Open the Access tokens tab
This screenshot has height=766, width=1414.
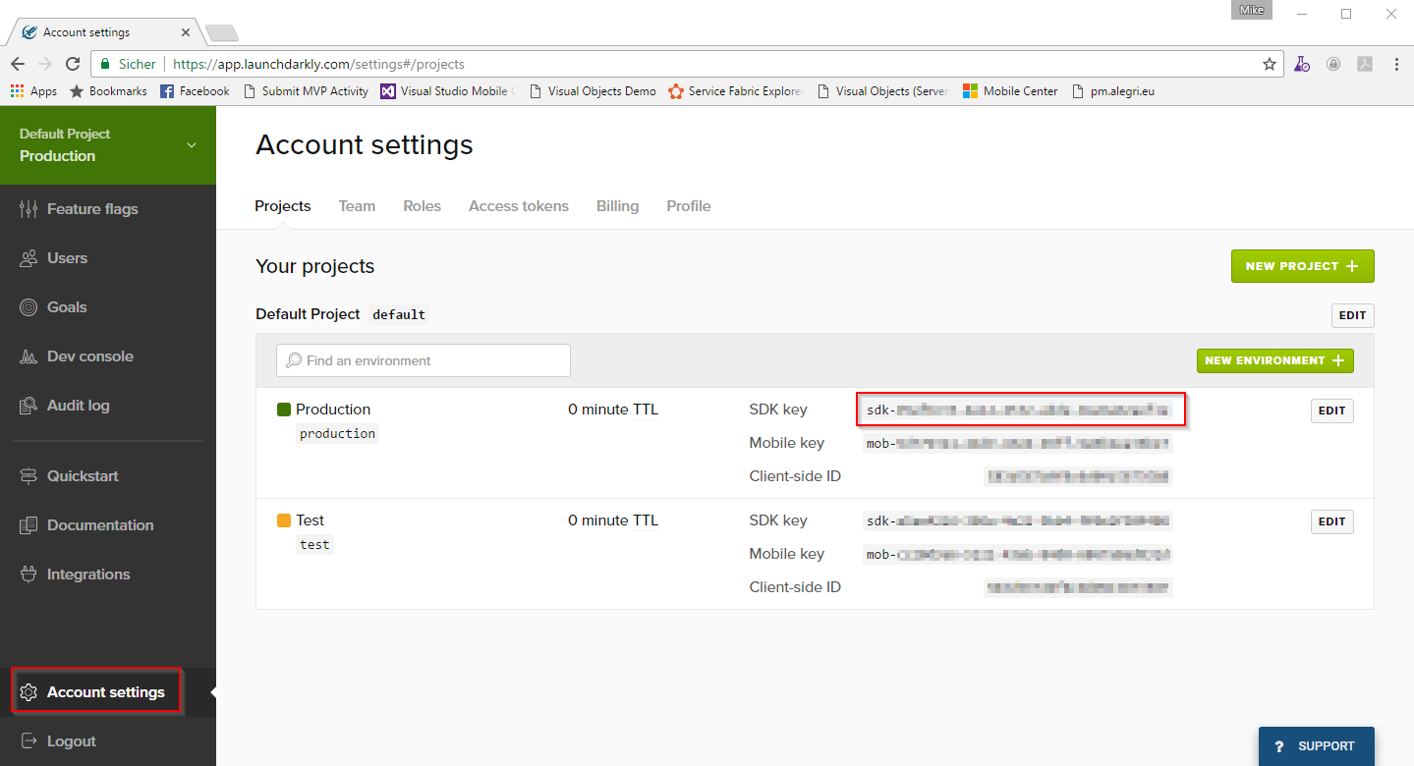coord(519,206)
